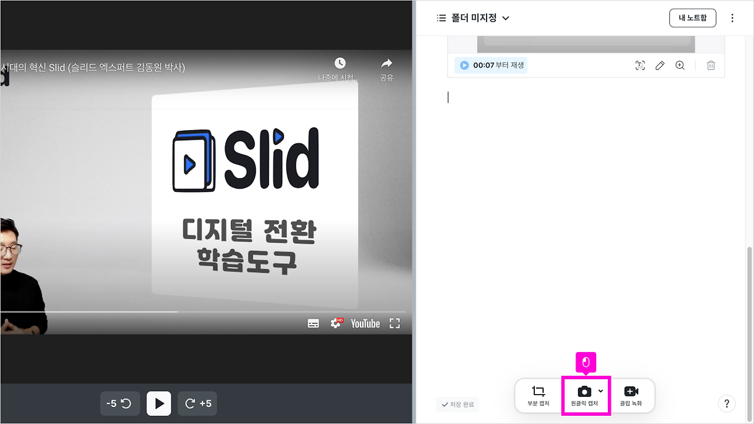Delete the capture with trash icon

(x=711, y=65)
